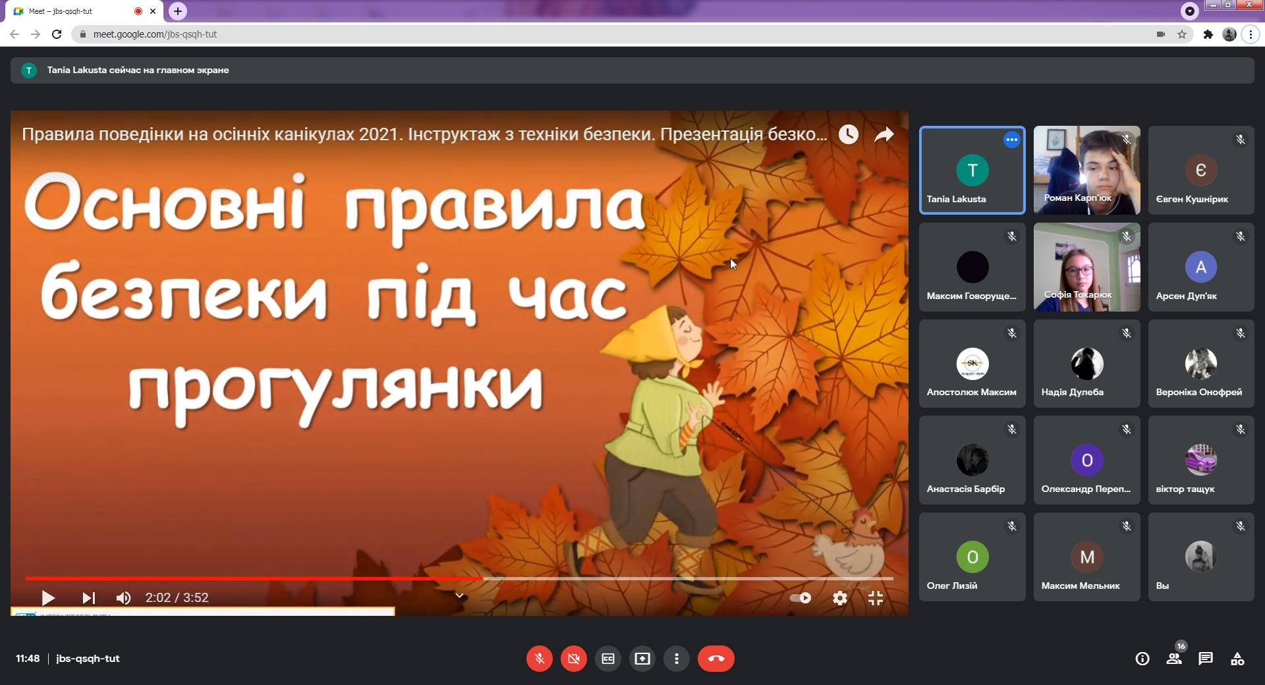Open a new browser tab
The image size is (1265, 685).
178,11
